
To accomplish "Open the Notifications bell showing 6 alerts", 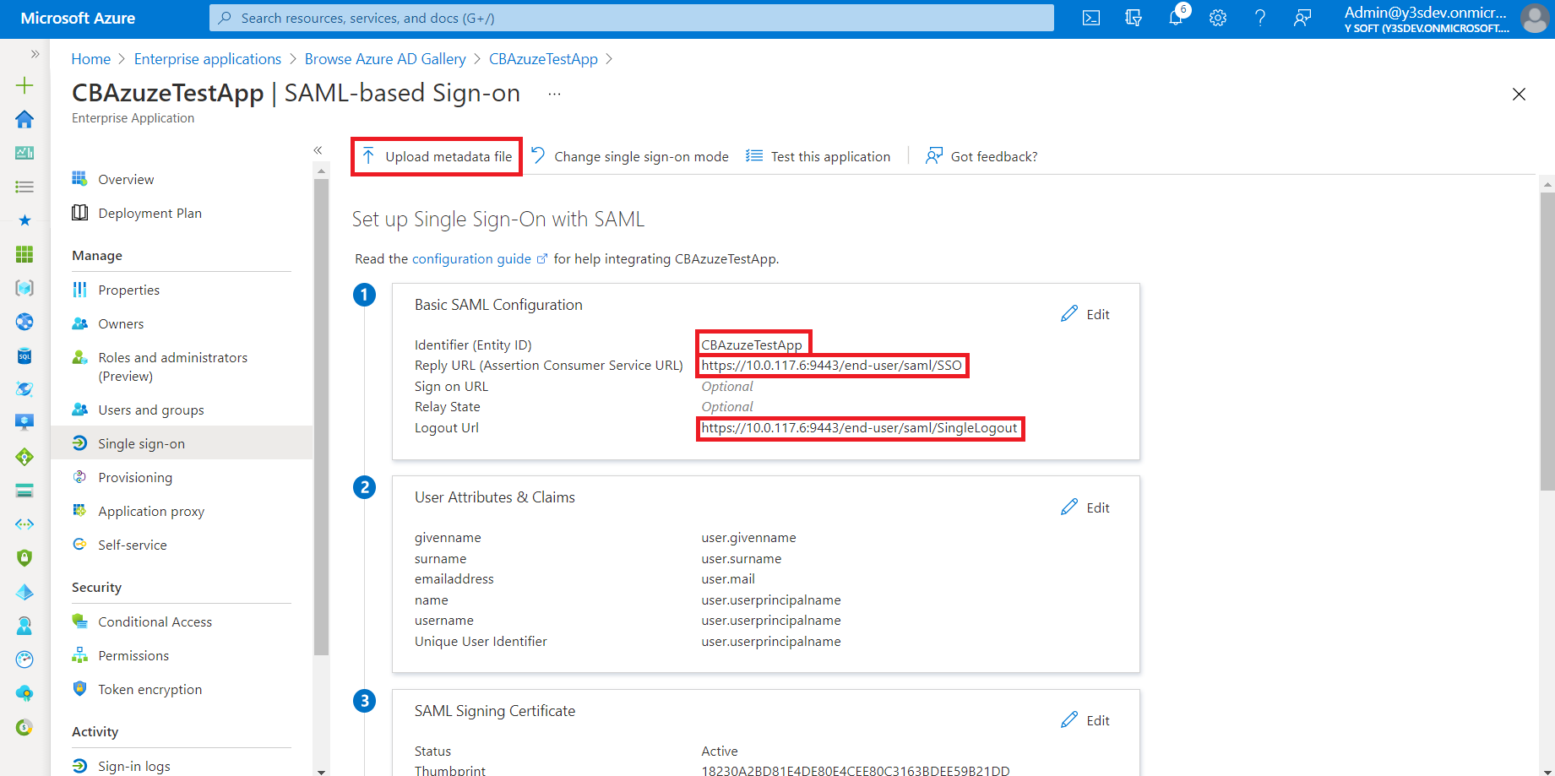I will pyautogui.click(x=1175, y=17).
